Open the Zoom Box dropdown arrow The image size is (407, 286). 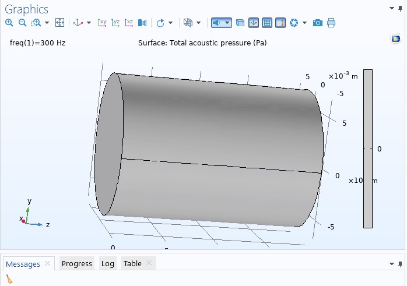(x=47, y=23)
